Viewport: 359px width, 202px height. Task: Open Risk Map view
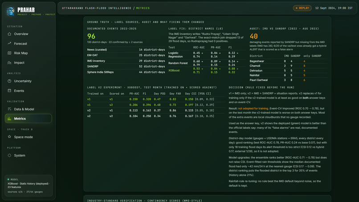coord(29,53)
